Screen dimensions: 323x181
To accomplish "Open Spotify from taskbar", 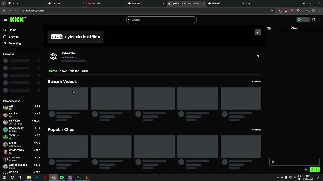I will pyautogui.click(x=62, y=178).
